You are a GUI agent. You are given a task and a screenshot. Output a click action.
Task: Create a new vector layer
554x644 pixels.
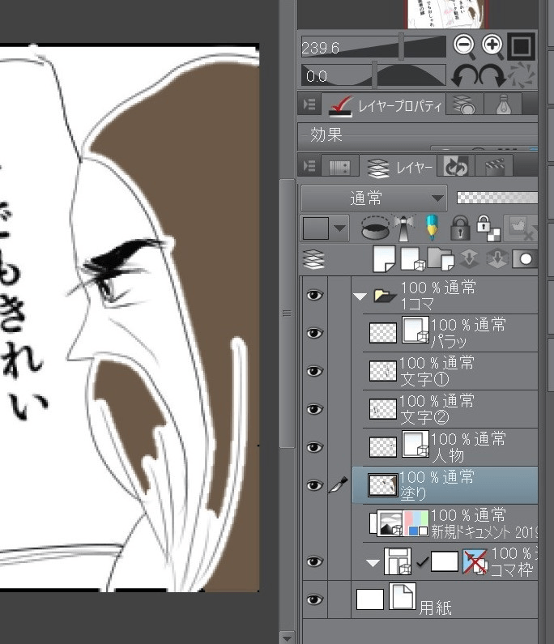click(413, 258)
